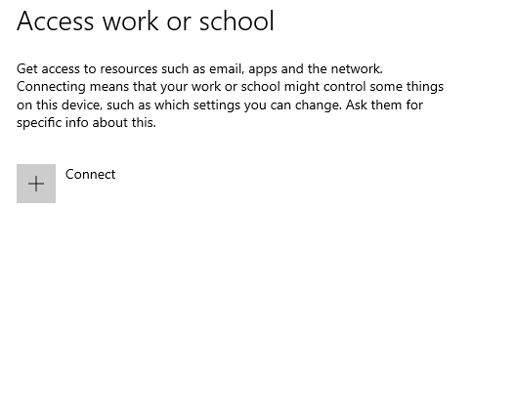Select the Connect label text
This screenshot has width=515, height=420.
[90, 174]
